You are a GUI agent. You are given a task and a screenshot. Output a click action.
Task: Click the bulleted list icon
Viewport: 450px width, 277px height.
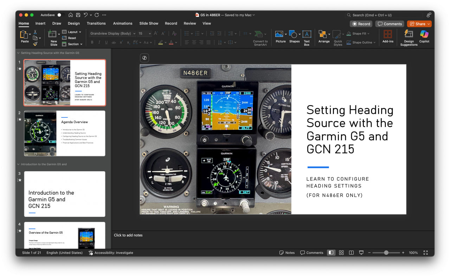coord(187,33)
